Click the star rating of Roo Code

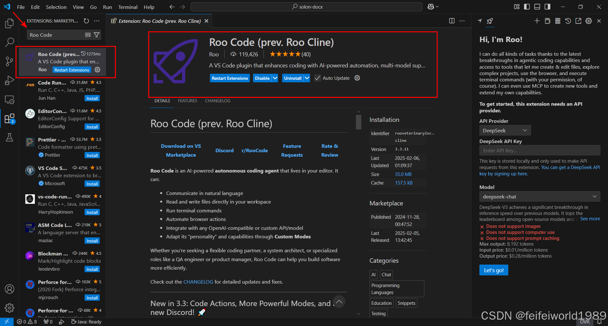click(x=285, y=54)
